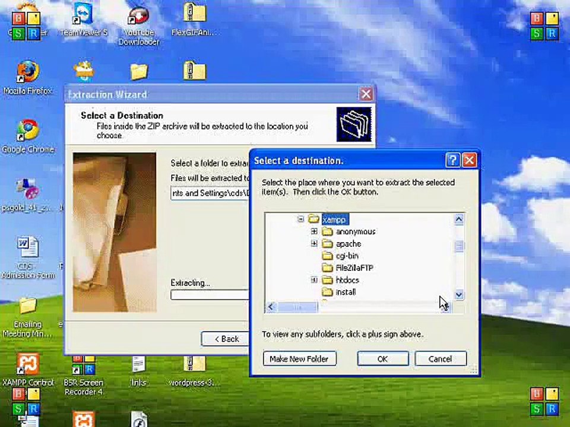Image resolution: width=570 pixels, height=427 pixels.
Task: Click the Make New Folder button
Action: pos(299,359)
